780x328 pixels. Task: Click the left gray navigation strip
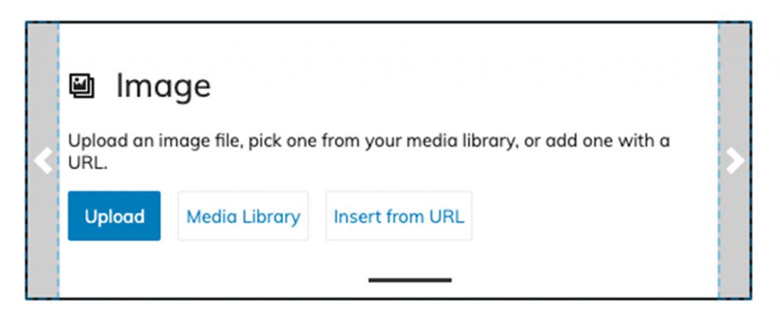43,160
